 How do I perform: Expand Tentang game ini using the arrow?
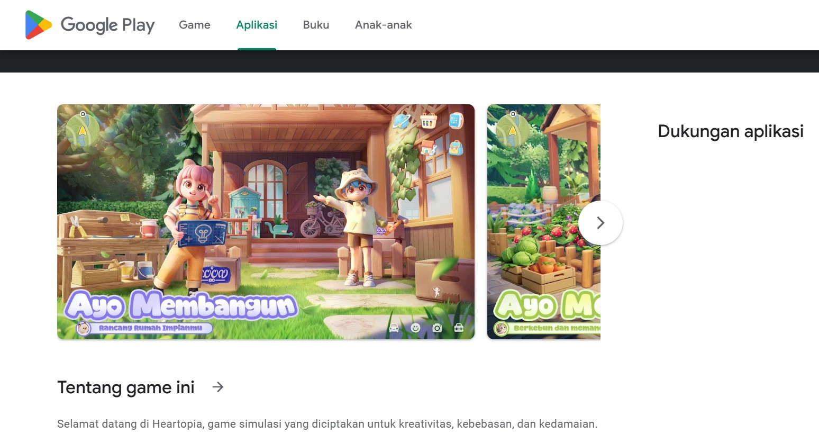(x=218, y=387)
